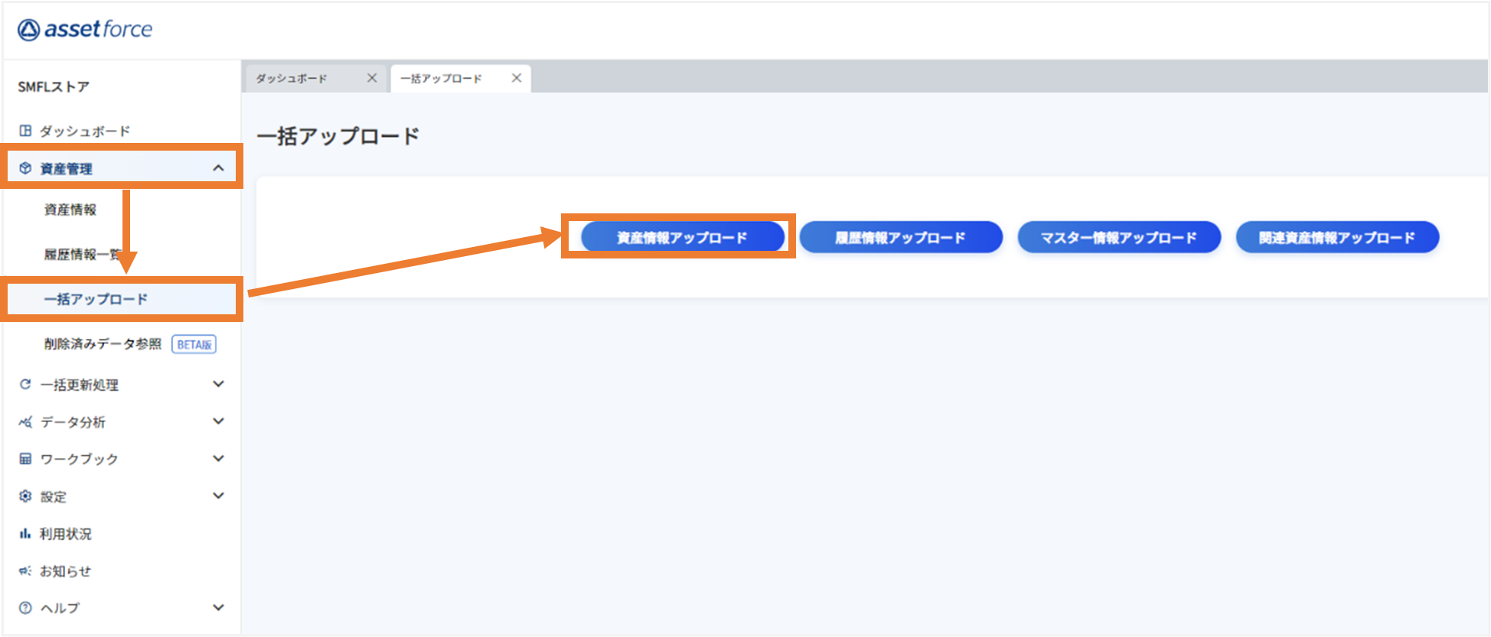Click the assetforce logo
Viewport: 1491px width, 637px height.
click(x=85, y=29)
